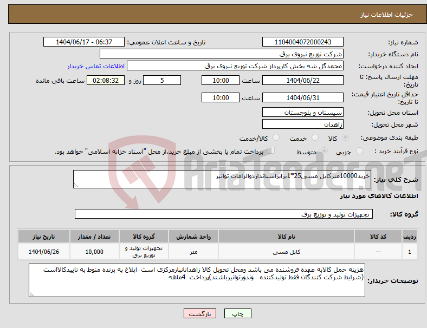Click the کد کالا cell showing --
The height and width of the screenshot is (328, 427).
click(x=378, y=252)
